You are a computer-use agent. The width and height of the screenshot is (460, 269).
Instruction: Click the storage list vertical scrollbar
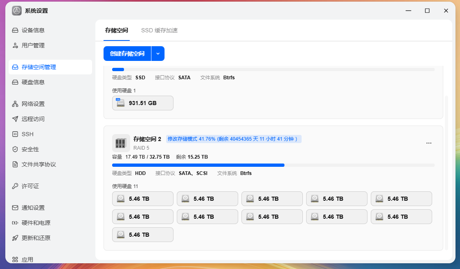[x=446, y=172]
